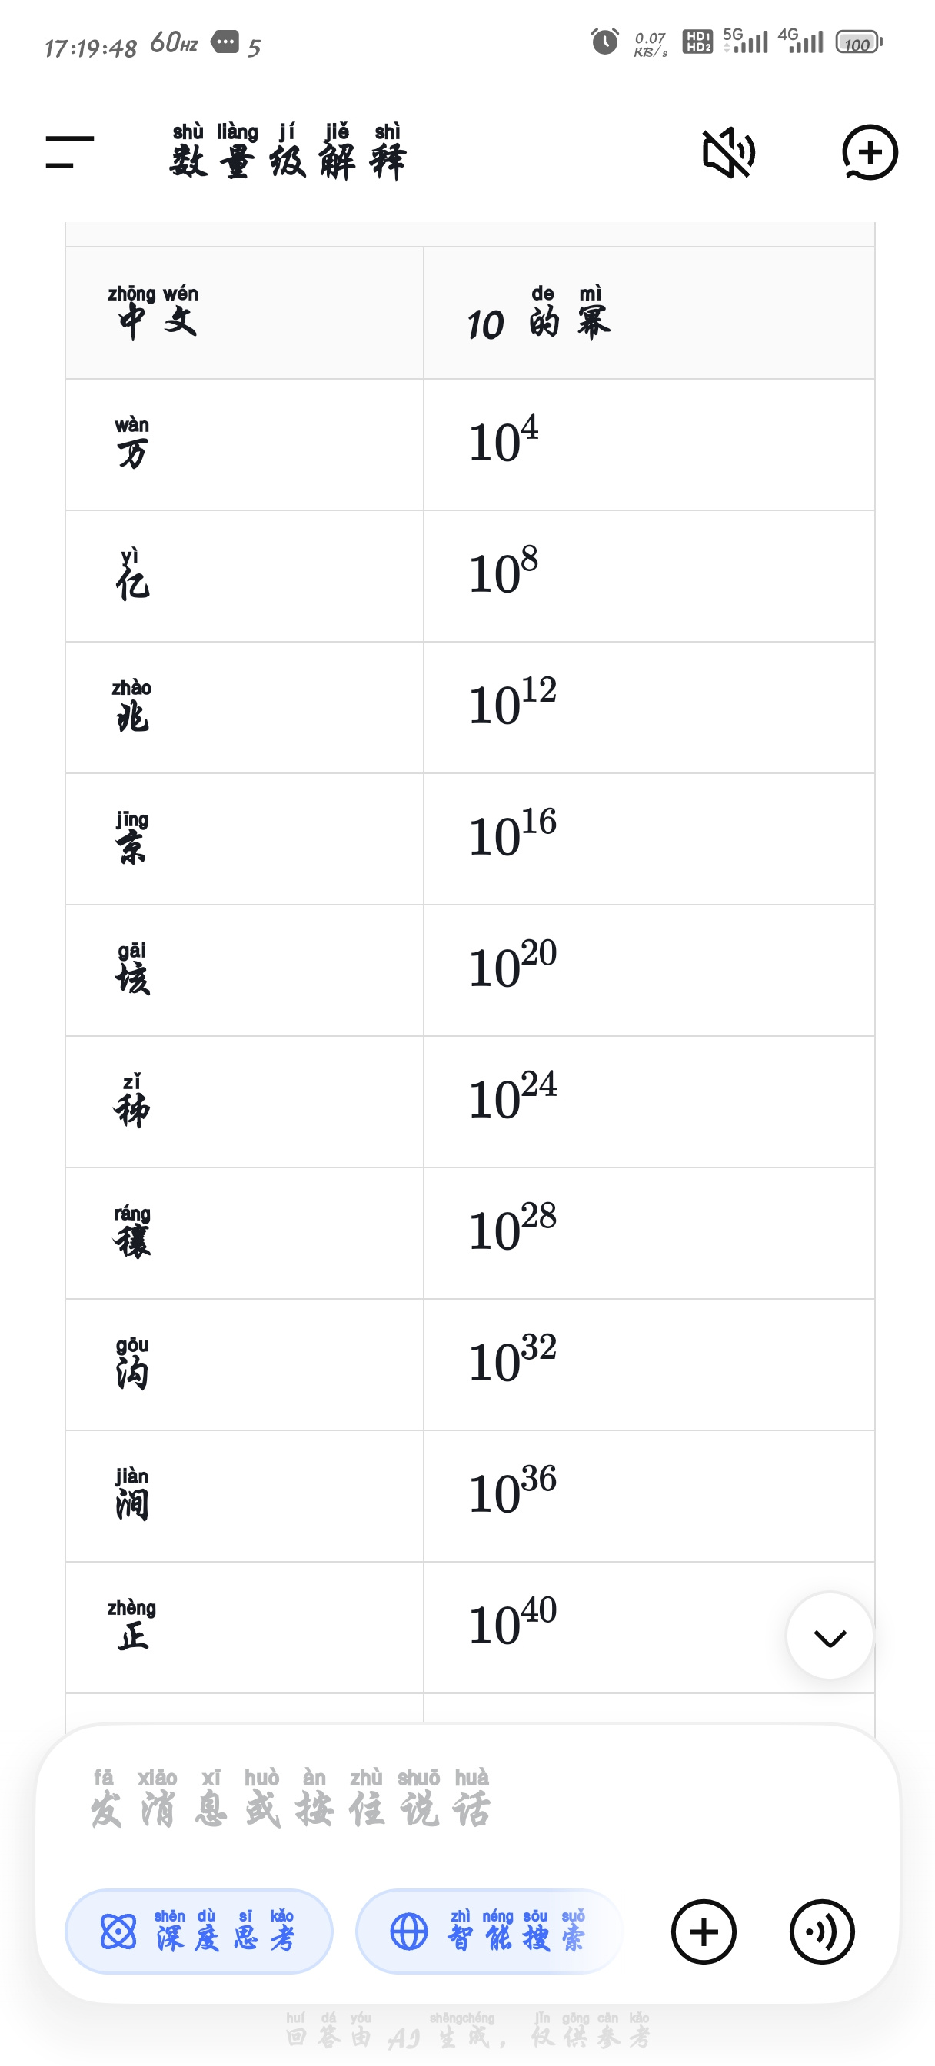Tap the alarm clock status icon

pyautogui.click(x=604, y=41)
